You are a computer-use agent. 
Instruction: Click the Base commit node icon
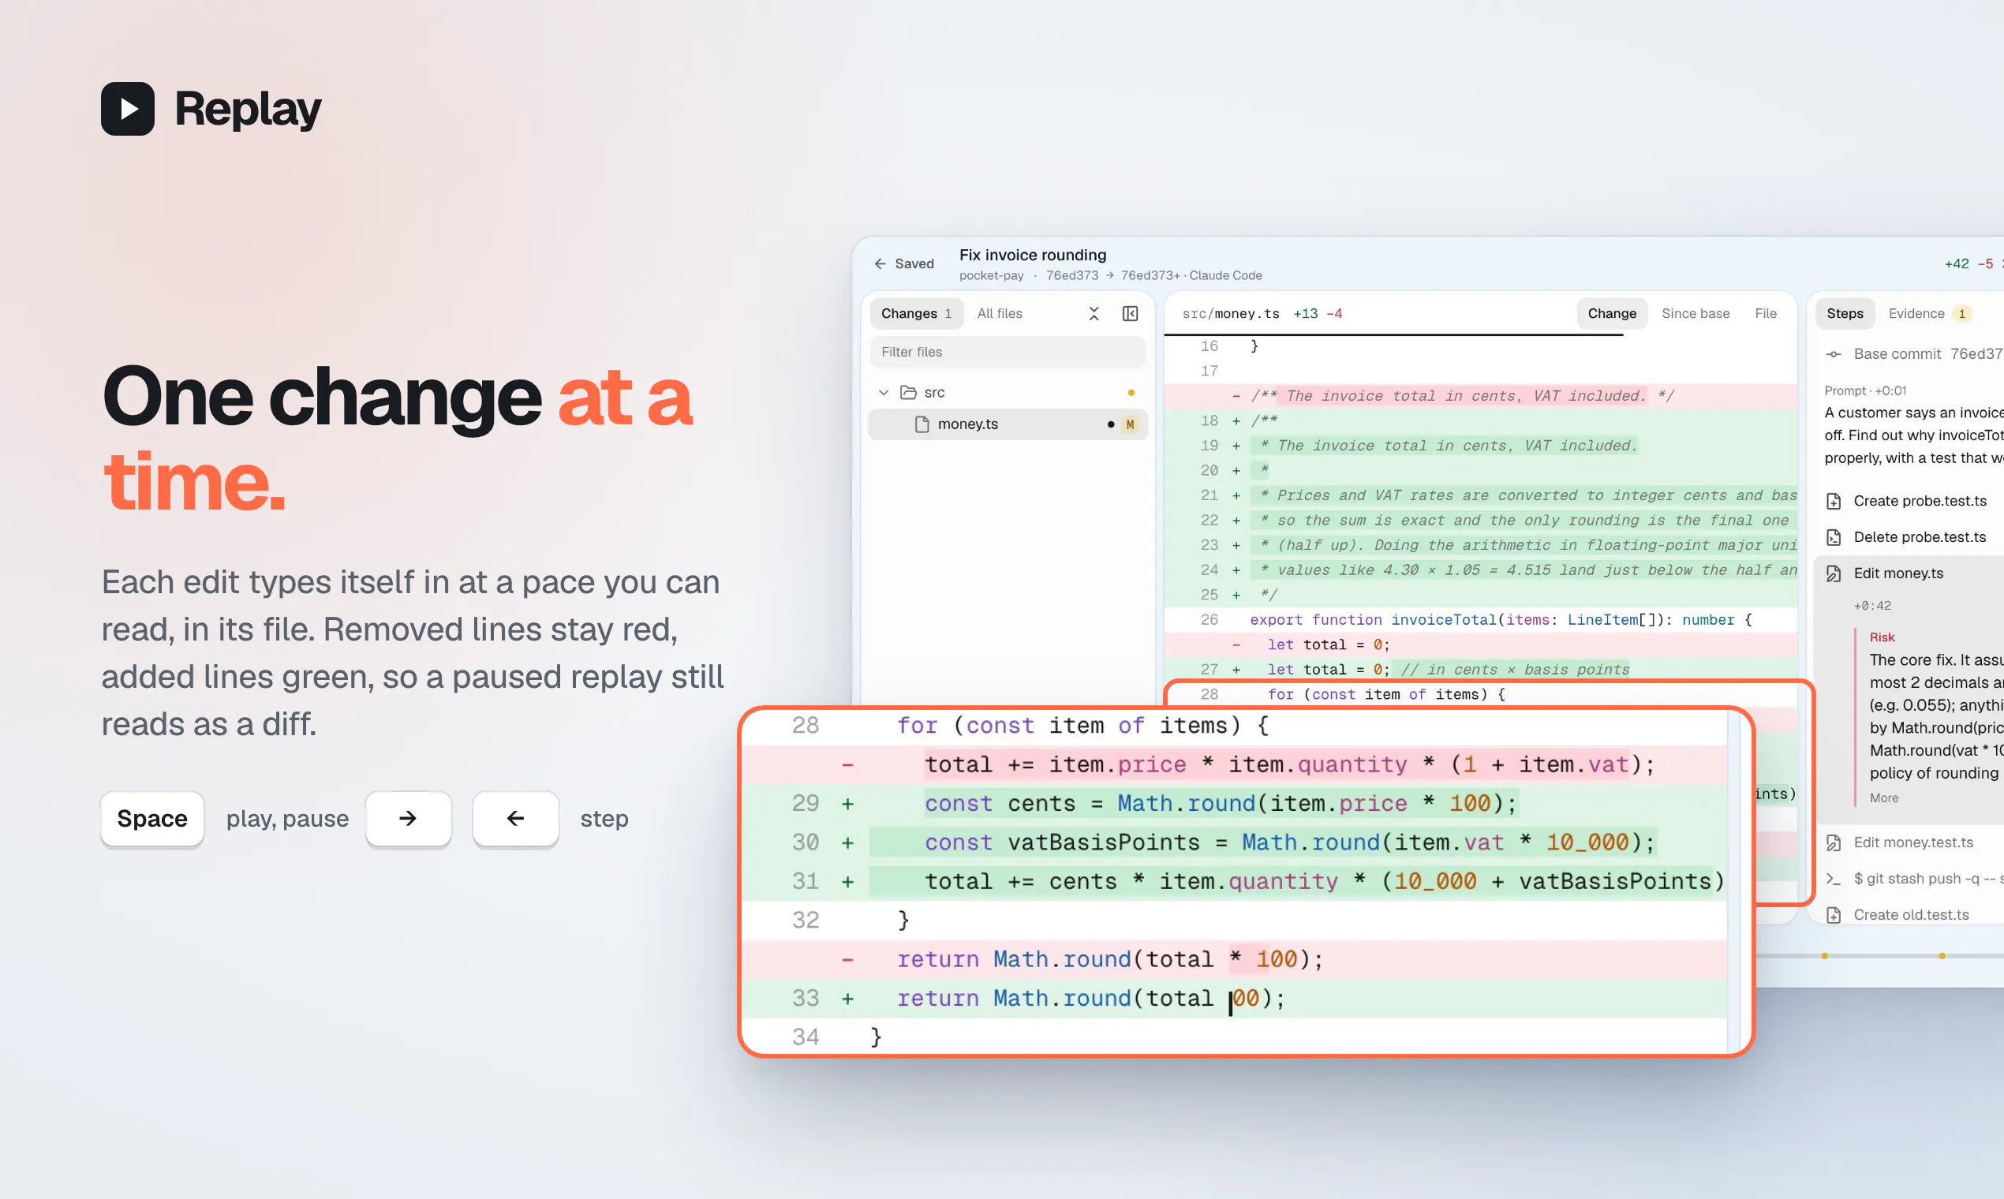pyautogui.click(x=1834, y=354)
